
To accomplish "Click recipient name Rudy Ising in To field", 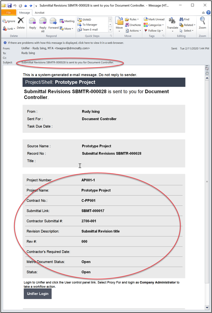I will pos(28,53).
